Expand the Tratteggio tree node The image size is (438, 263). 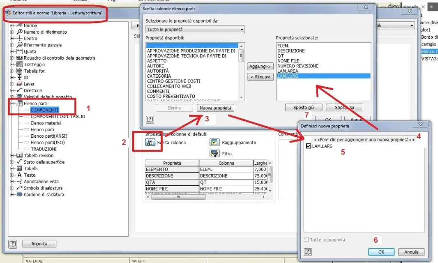[12, 64]
